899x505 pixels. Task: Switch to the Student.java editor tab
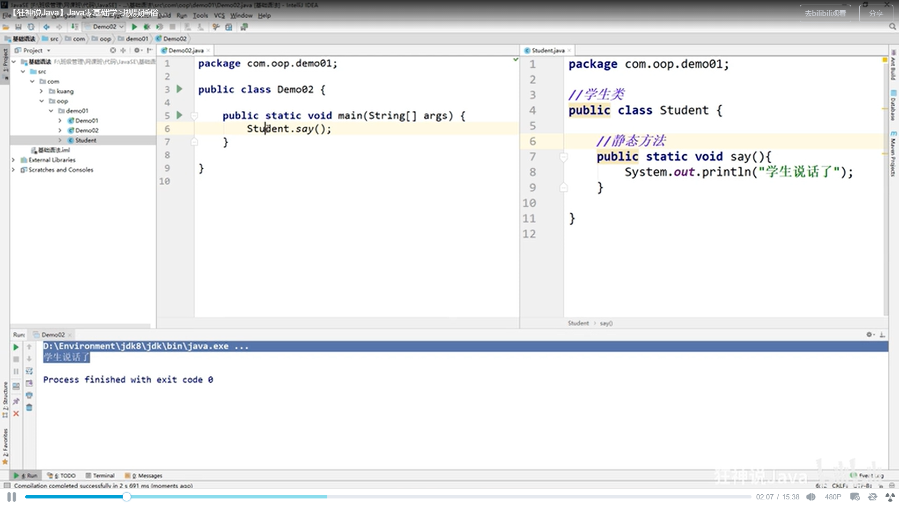pyautogui.click(x=548, y=50)
